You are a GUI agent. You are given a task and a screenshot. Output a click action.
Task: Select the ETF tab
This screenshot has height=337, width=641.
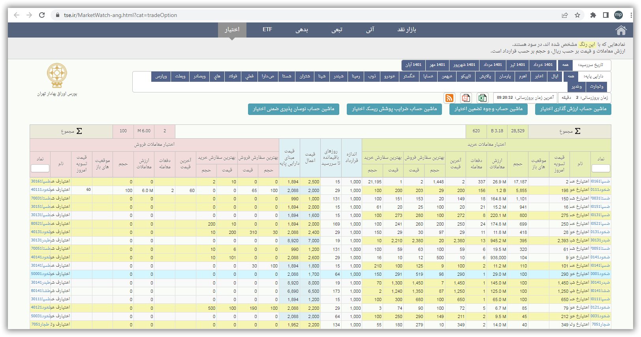tap(267, 30)
